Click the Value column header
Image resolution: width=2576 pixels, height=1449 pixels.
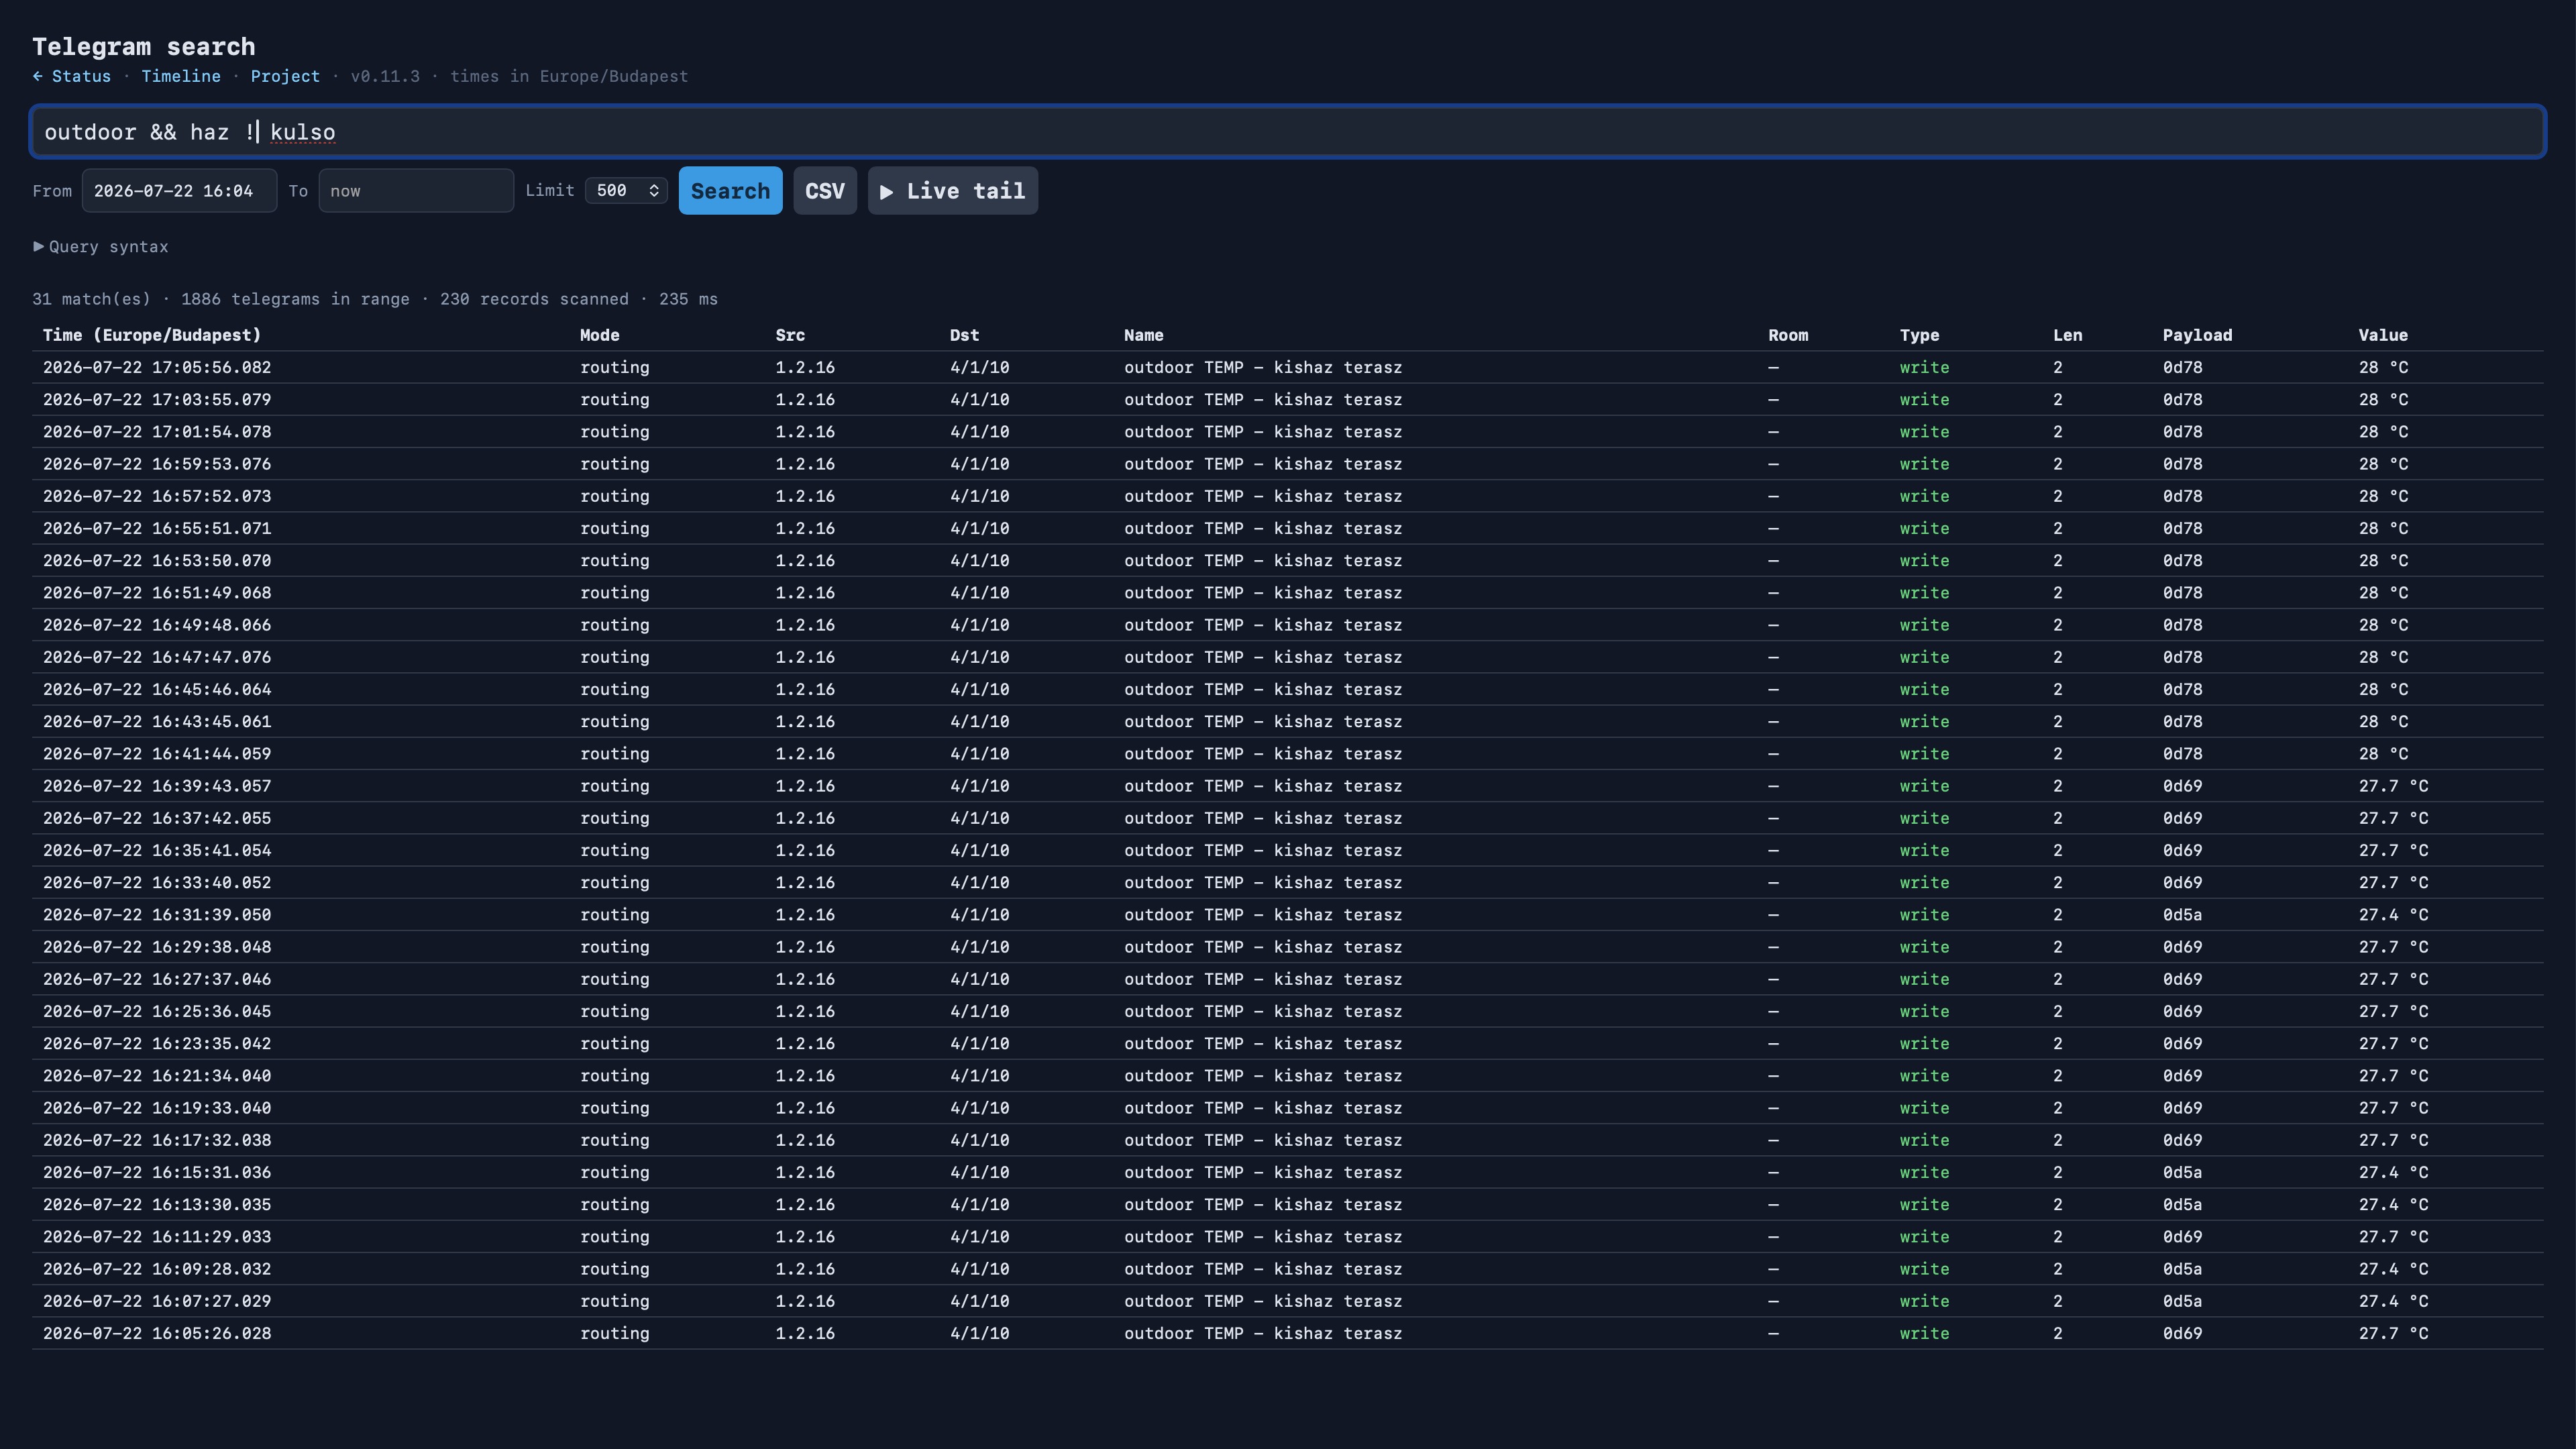[x=2383, y=335]
